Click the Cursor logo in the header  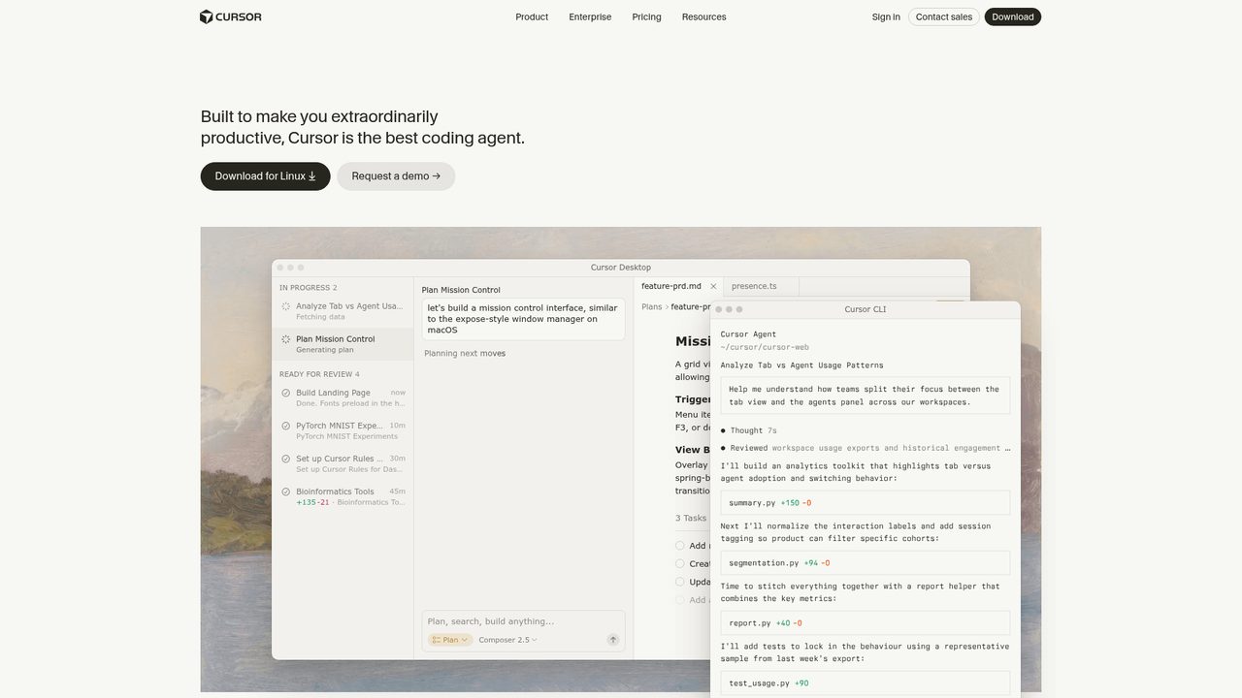(230, 16)
